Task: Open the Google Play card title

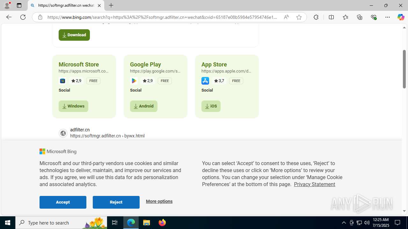Action: pyautogui.click(x=145, y=64)
